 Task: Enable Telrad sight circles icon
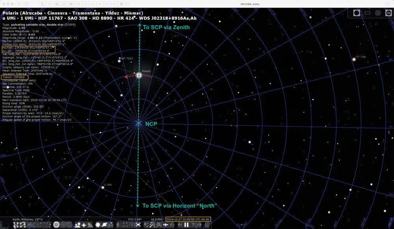click(377, 13)
